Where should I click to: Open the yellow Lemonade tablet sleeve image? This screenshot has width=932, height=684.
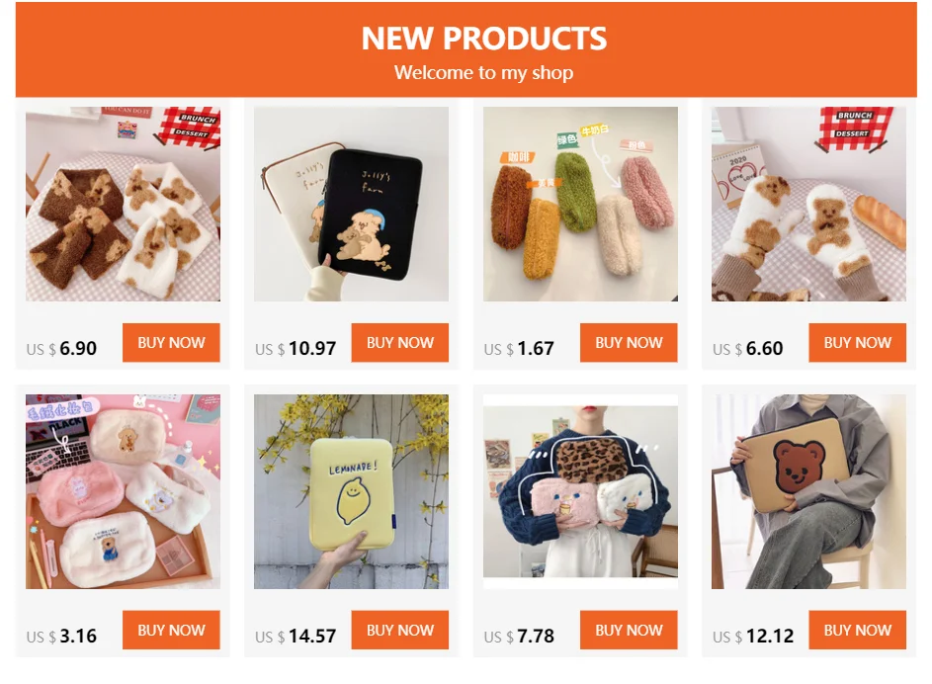pos(351,491)
